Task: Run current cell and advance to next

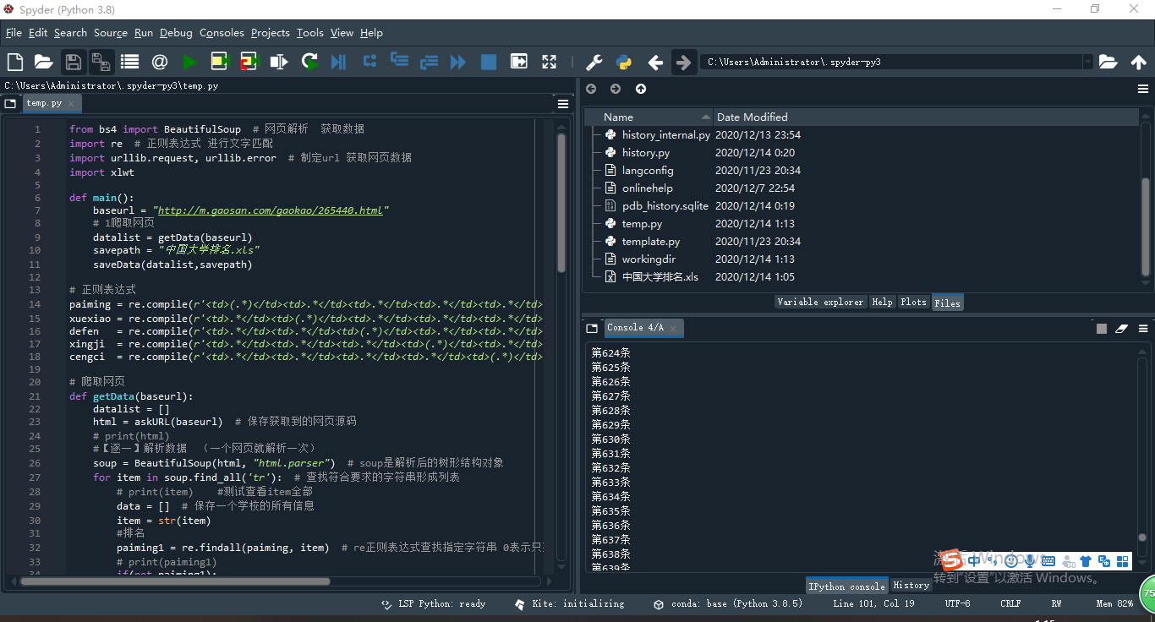Action: tap(248, 62)
